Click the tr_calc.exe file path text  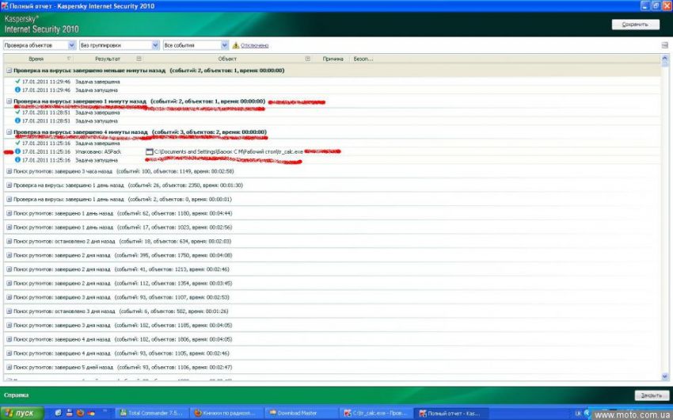[x=229, y=151]
